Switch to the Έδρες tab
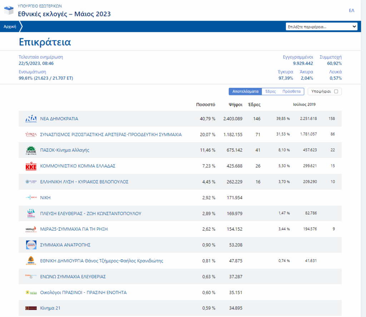 (270, 91)
